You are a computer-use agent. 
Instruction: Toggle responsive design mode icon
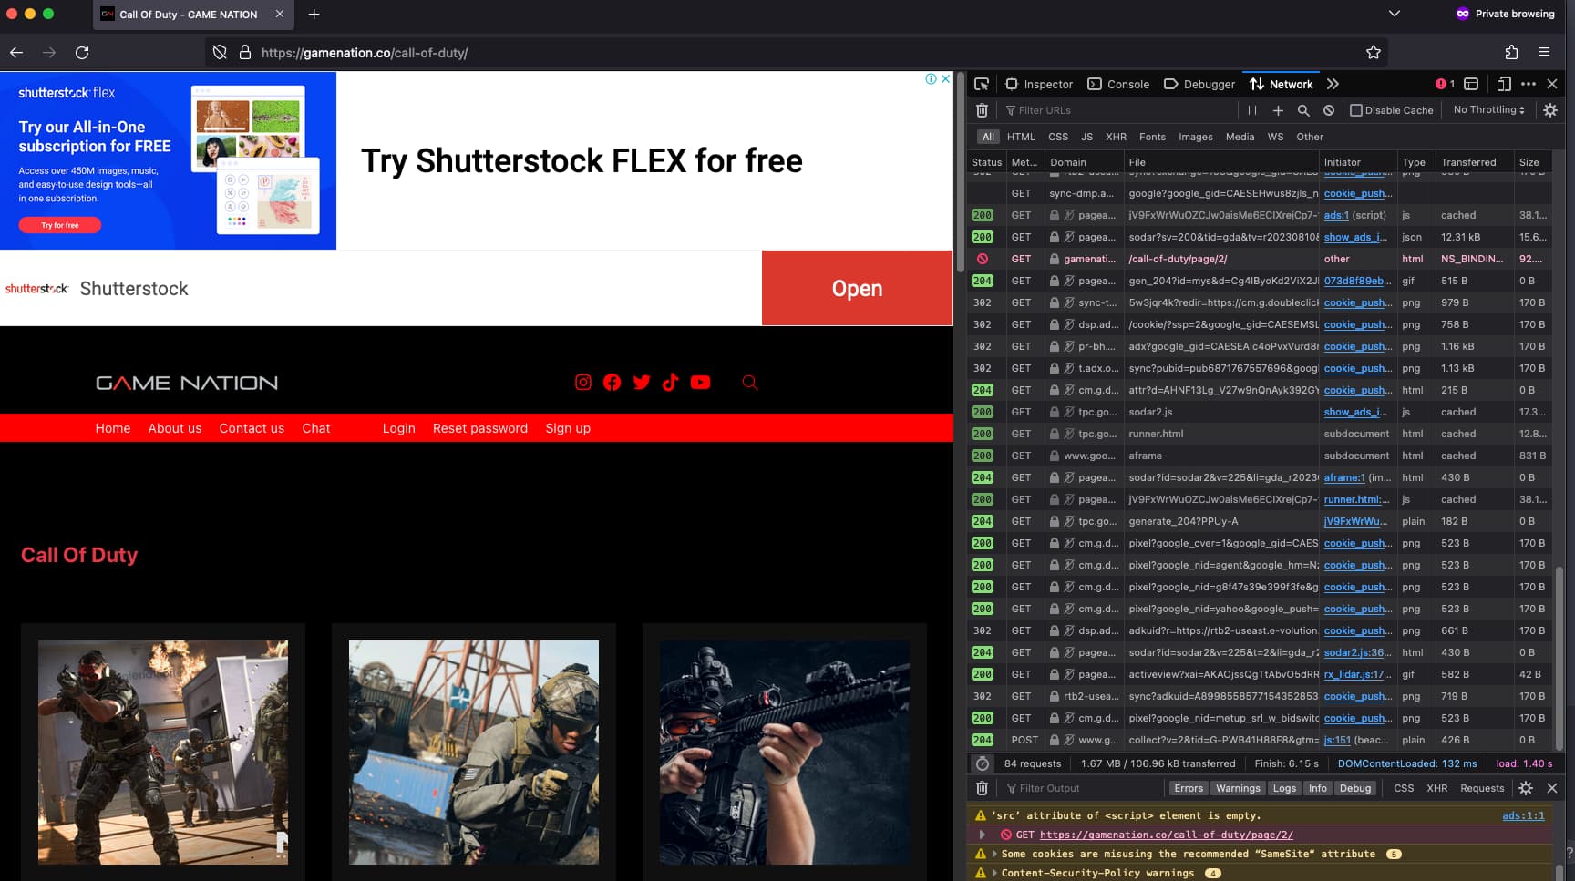pos(1504,84)
